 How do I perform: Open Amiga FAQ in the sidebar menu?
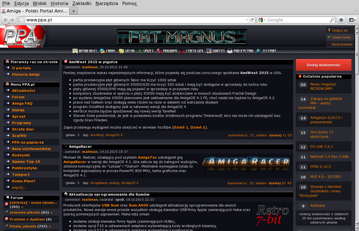[22, 104]
